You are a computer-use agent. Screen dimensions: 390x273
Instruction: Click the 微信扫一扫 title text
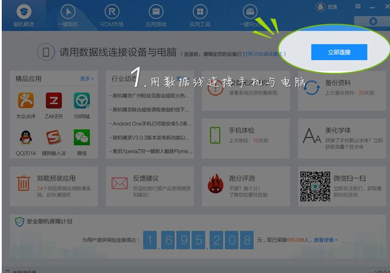(x=349, y=178)
